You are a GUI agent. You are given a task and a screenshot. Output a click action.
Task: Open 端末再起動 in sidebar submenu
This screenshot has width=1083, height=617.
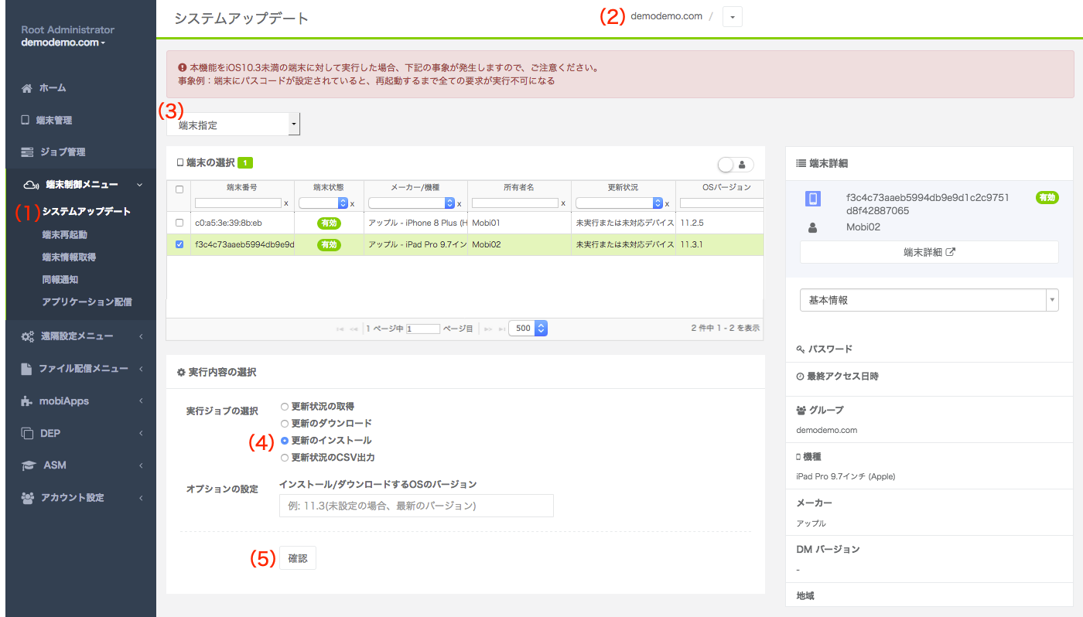click(x=65, y=234)
